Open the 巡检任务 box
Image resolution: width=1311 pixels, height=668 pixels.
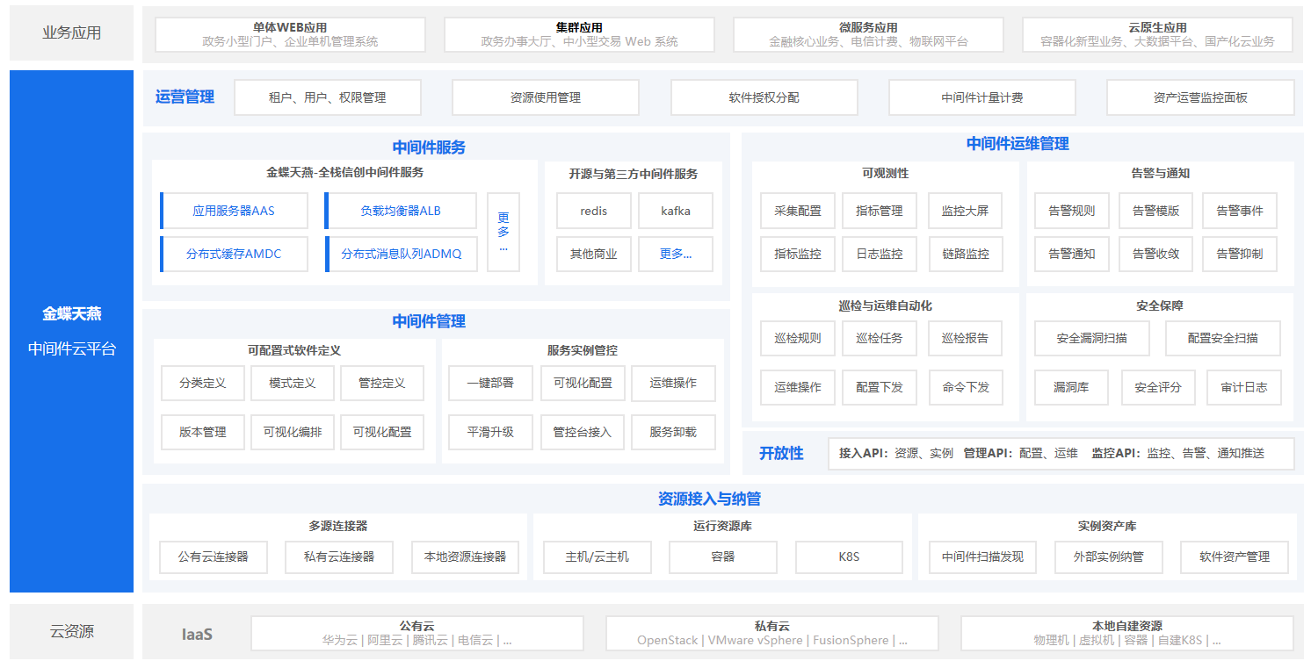880,338
